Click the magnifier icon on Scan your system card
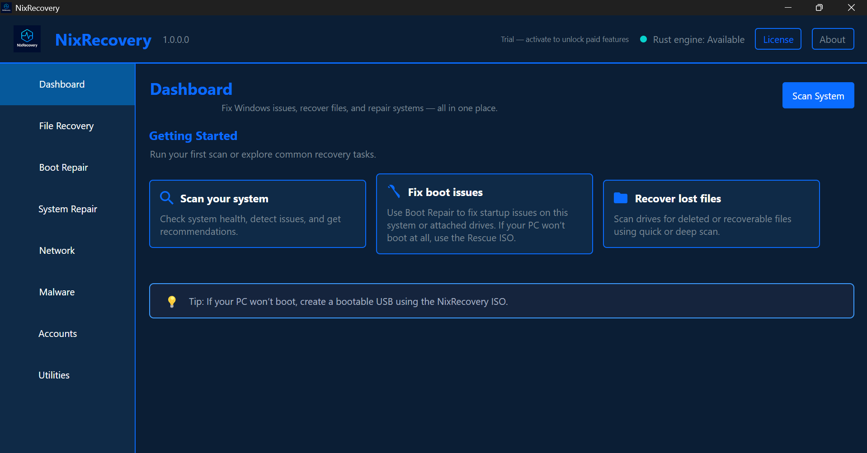The image size is (867, 453). (167, 198)
